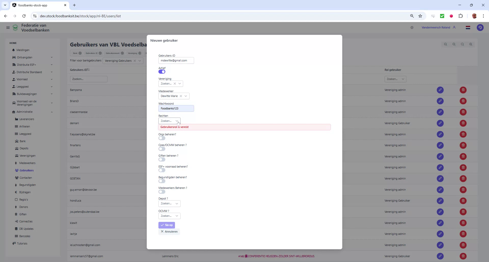Viewport: 489px width, 262px height.
Task: Open the theme palette color picker
Action: (480, 27)
